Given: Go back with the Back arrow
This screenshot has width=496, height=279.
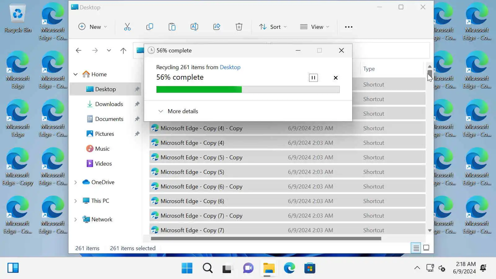Looking at the screenshot, I should [x=79, y=50].
